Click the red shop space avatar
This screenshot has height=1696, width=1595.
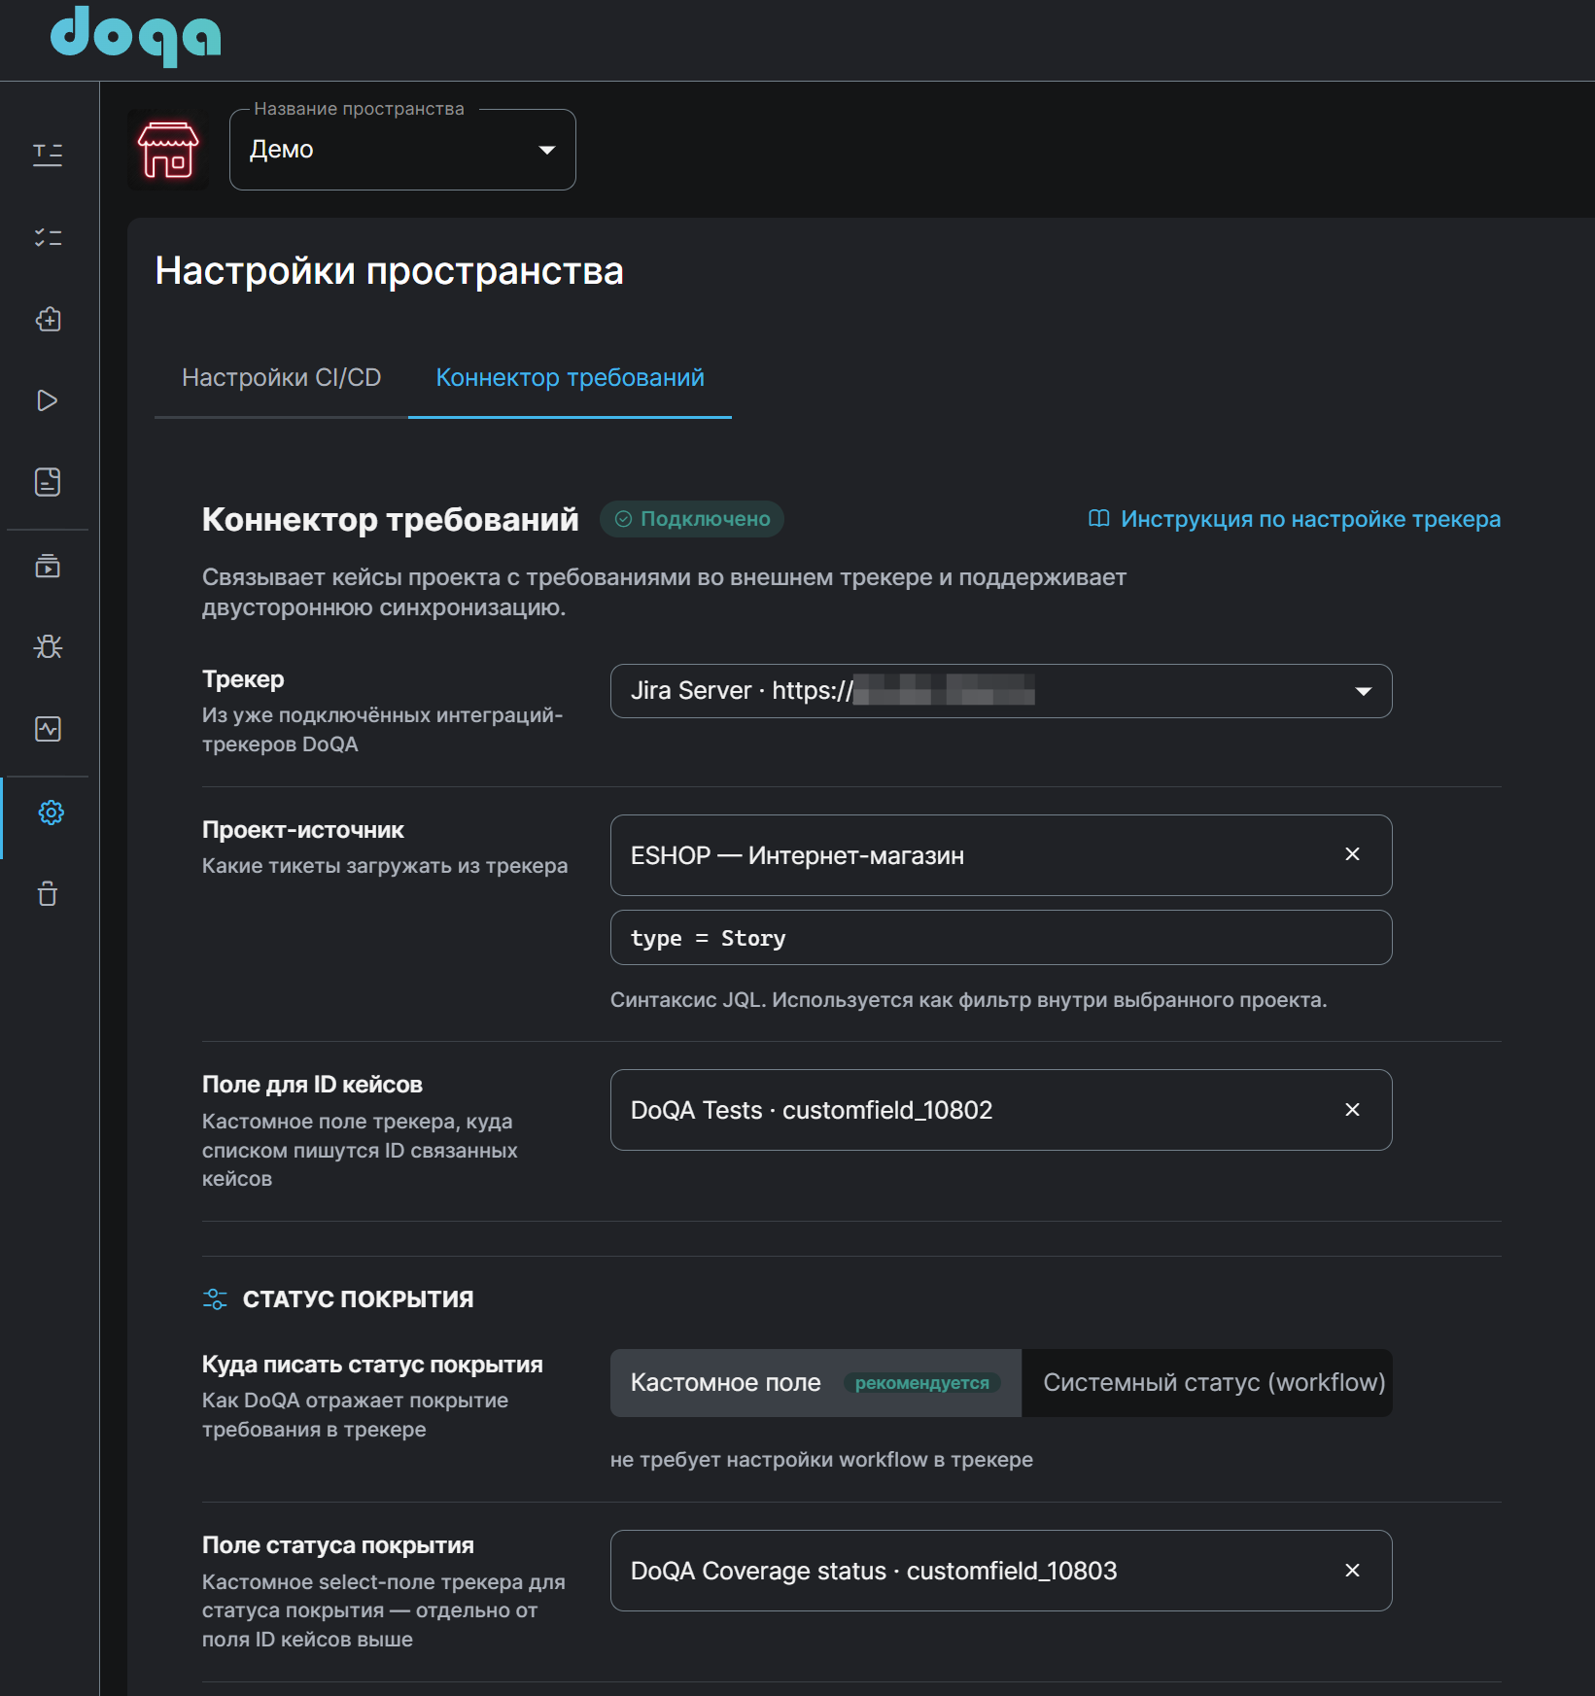[168, 150]
